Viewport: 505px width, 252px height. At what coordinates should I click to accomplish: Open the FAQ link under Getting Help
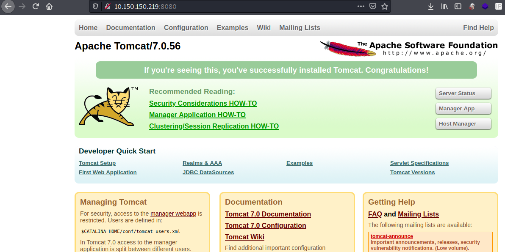click(375, 214)
